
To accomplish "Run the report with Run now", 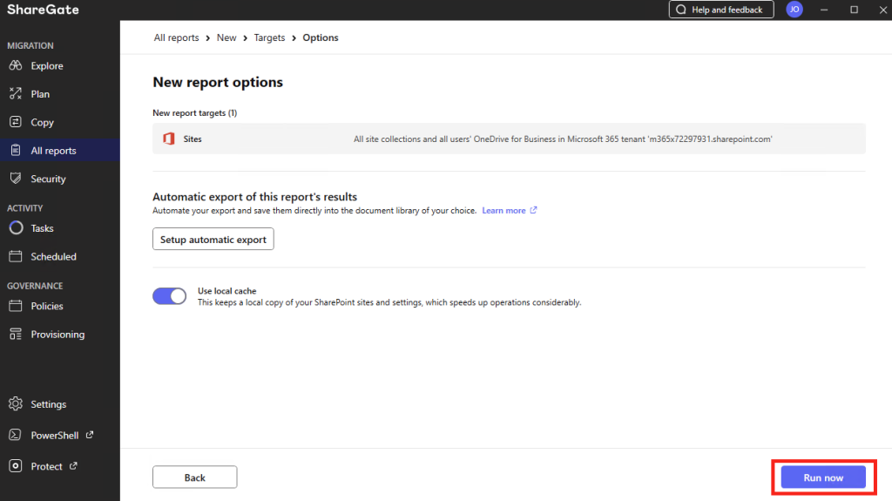I will (823, 477).
